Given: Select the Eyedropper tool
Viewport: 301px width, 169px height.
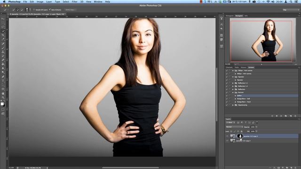Looking at the screenshot, I should [3, 39].
